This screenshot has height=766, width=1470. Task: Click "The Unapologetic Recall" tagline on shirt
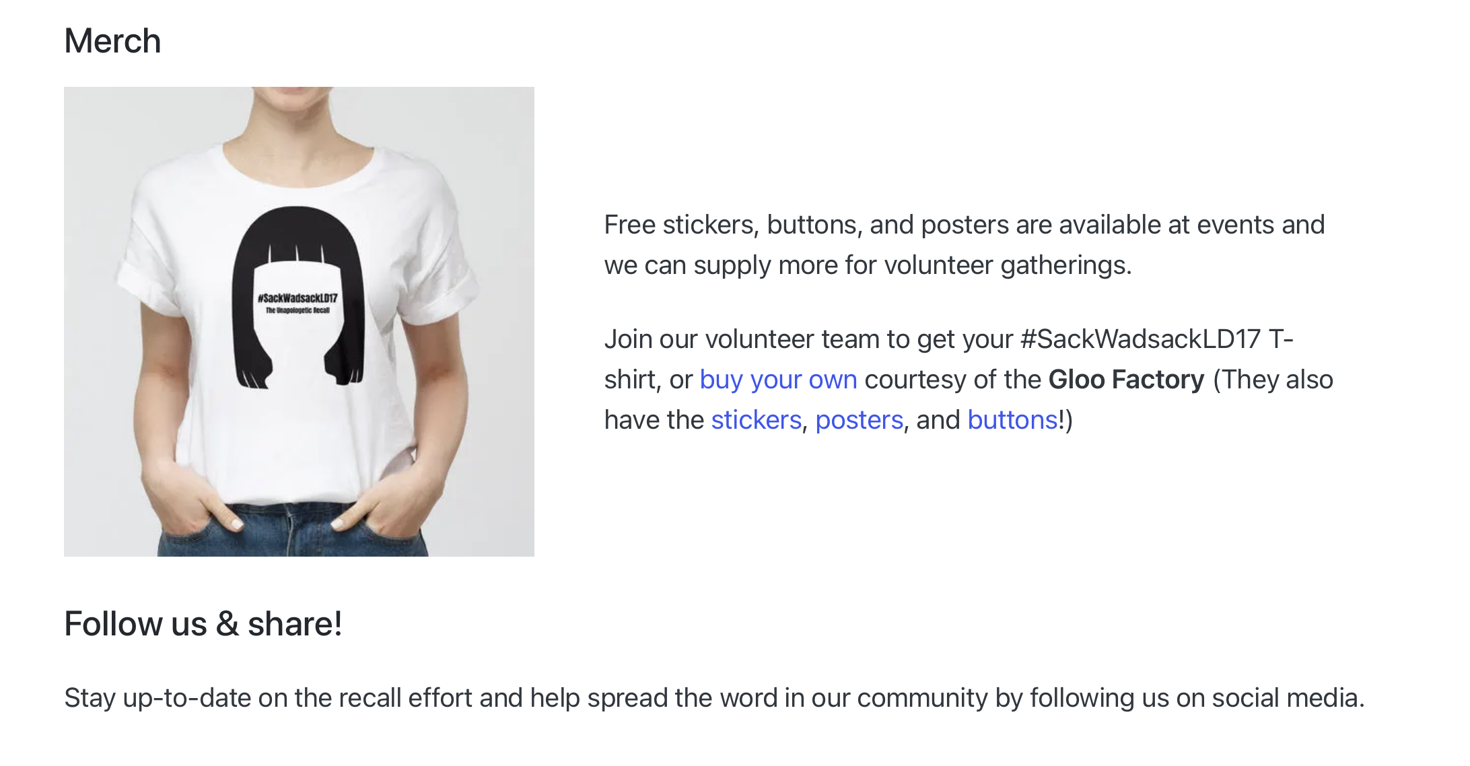[x=297, y=310]
